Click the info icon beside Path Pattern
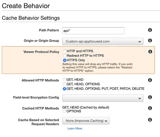Screen dimensions: 160x137 tap(150, 30)
